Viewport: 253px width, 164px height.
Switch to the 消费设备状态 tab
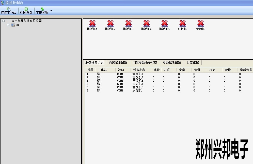[x=94, y=63]
